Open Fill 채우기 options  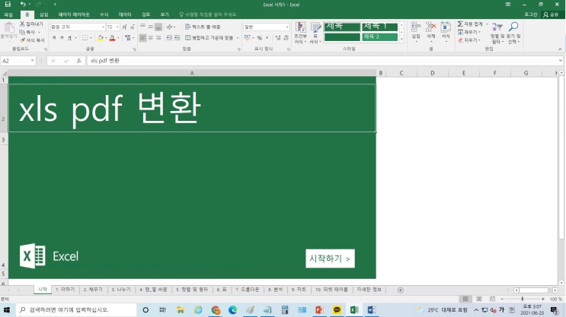click(468, 32)
